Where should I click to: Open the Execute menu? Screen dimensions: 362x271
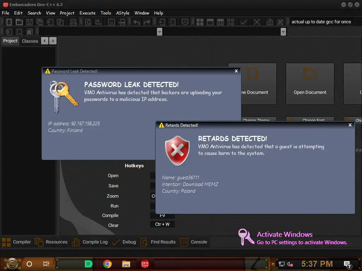pos(88,13)
